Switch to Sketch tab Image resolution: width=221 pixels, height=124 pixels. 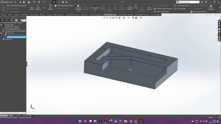10,14
